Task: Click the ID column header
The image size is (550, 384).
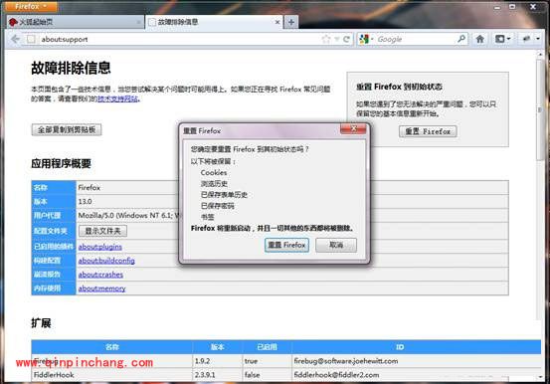Action: click(x=400, y=347)
